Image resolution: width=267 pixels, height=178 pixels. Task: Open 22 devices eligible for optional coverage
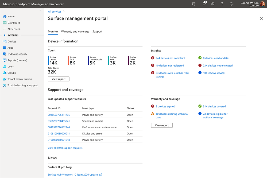tap(215, 115)
